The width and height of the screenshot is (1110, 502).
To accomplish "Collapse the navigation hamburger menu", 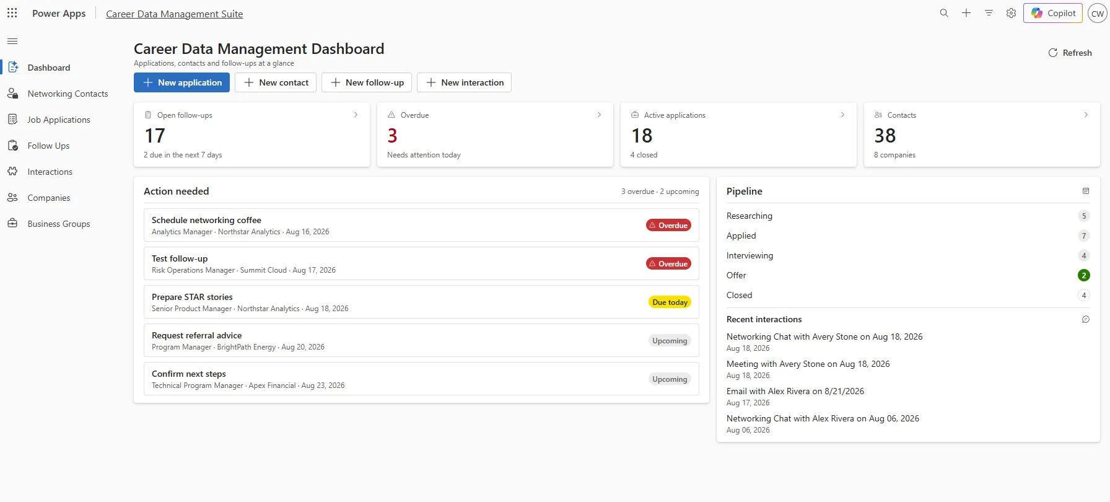I will point(12,42).
